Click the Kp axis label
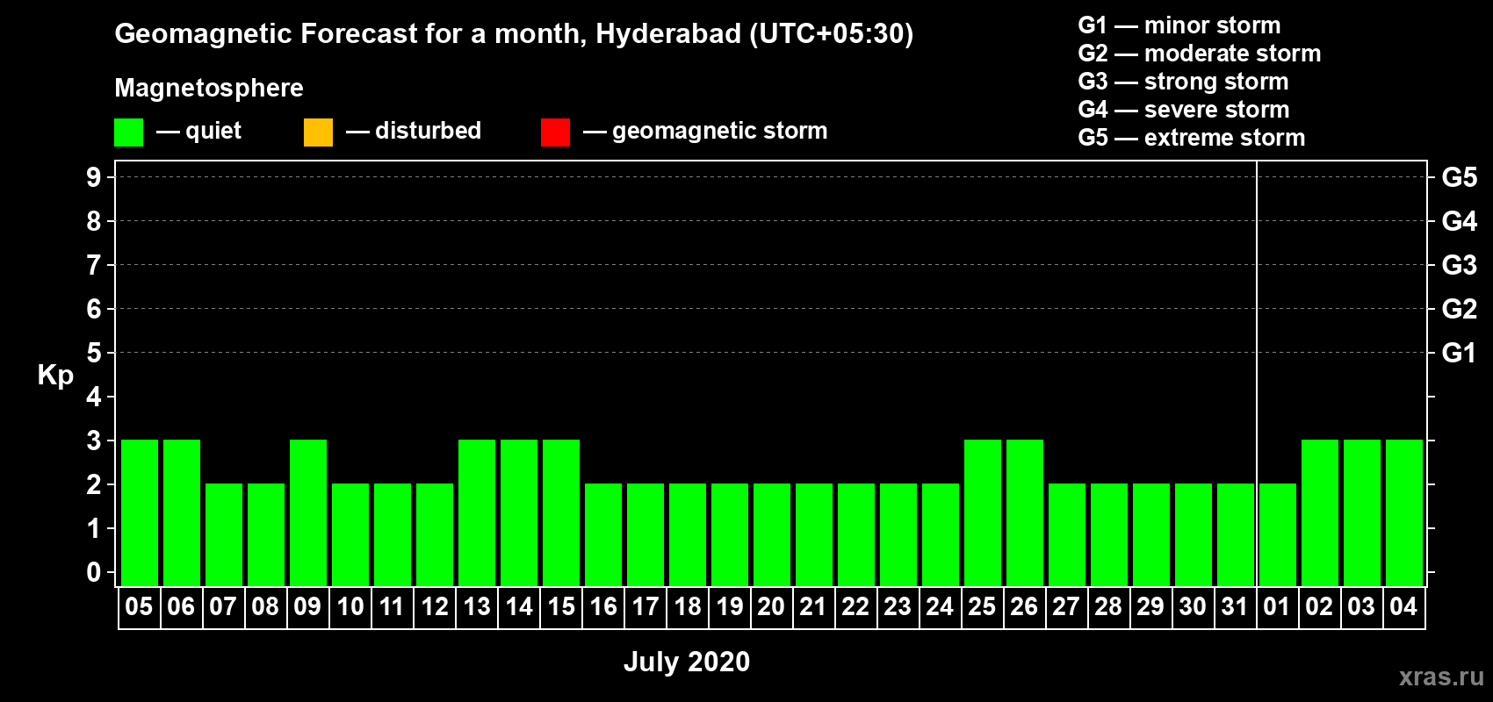Image resolution: width=1493 pixels, height=702 pixels. click(55, 376)
